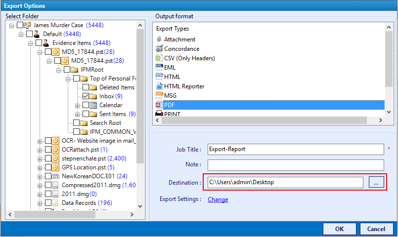Select the OCR- Website image in mail item
The height and width of the screenshot is (237, 398).
[x=99, y=141]
